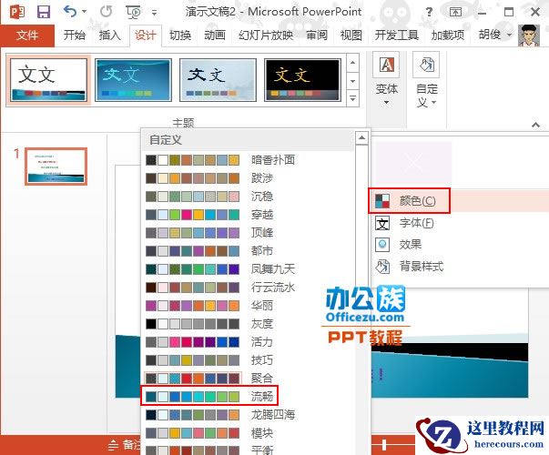Choose the 暗香扑面 color scheme

249,160
